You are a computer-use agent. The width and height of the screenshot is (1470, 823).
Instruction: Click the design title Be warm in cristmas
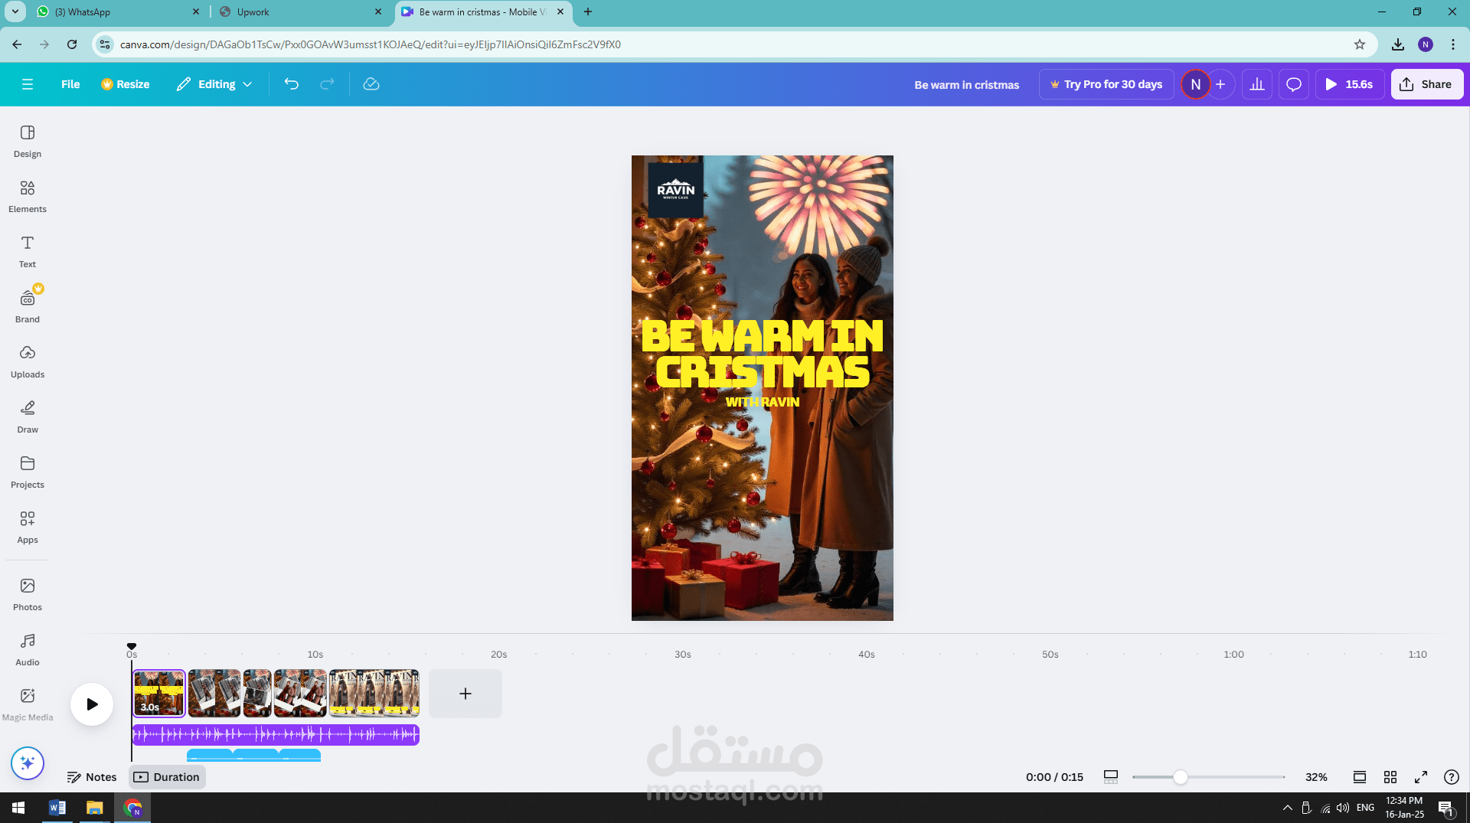point(966,85)
